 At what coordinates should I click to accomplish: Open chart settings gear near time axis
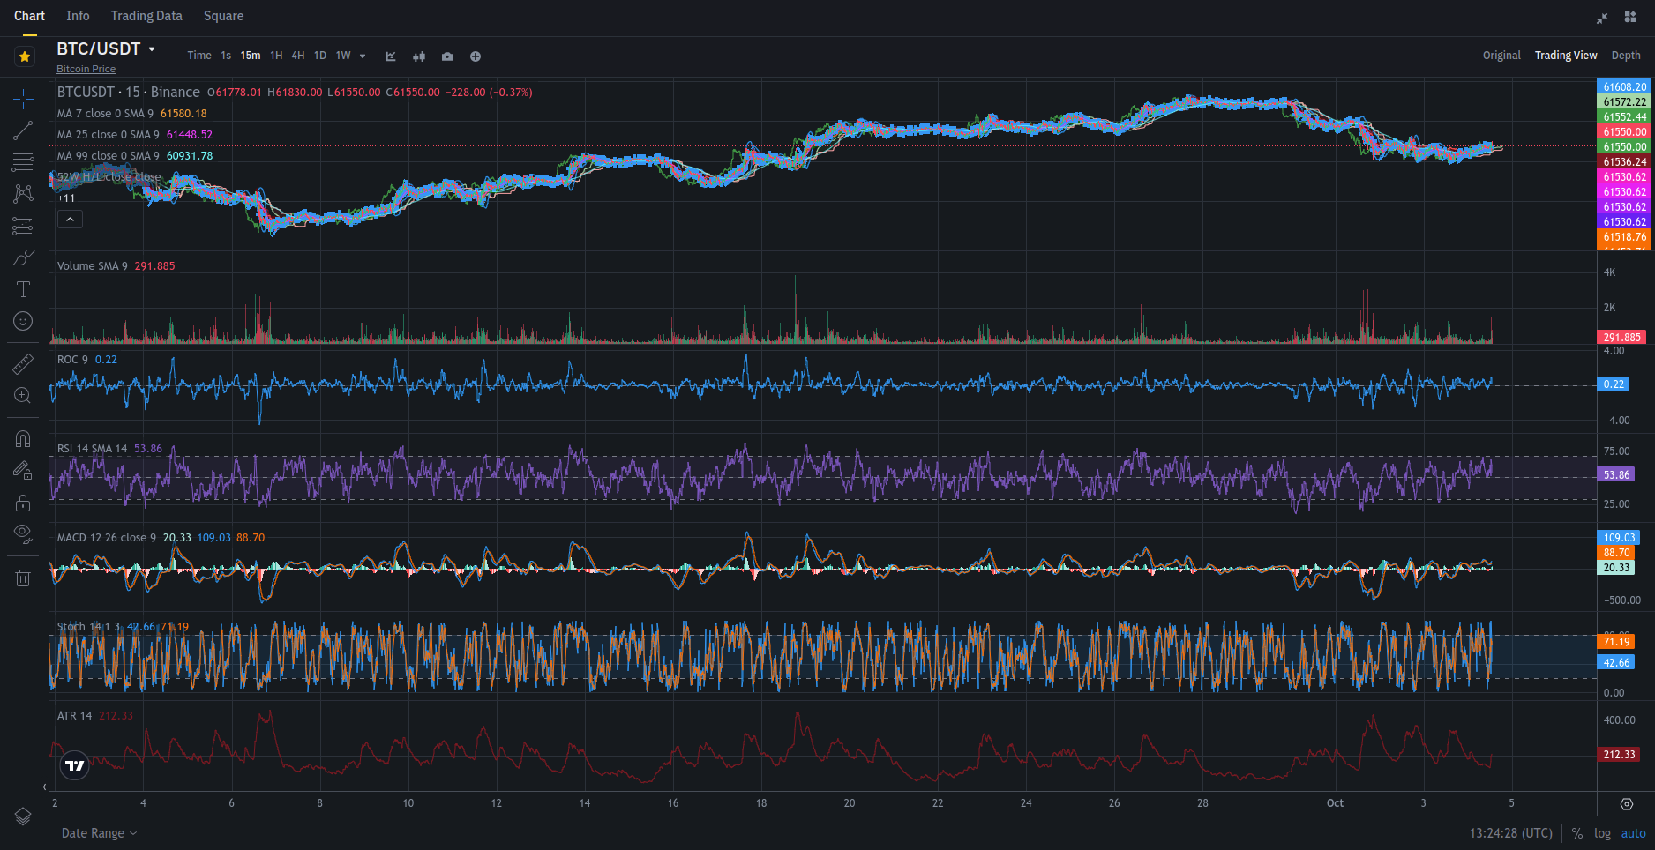(1627, 804)
